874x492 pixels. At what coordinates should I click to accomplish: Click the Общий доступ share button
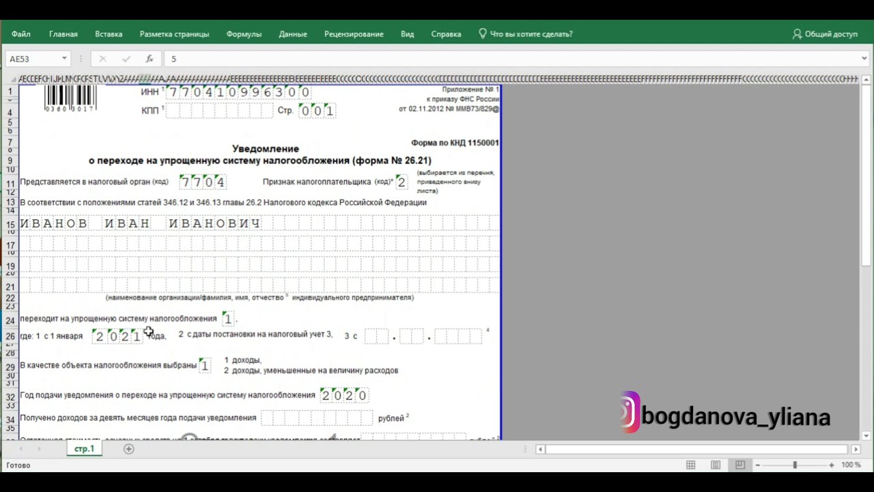825,33
